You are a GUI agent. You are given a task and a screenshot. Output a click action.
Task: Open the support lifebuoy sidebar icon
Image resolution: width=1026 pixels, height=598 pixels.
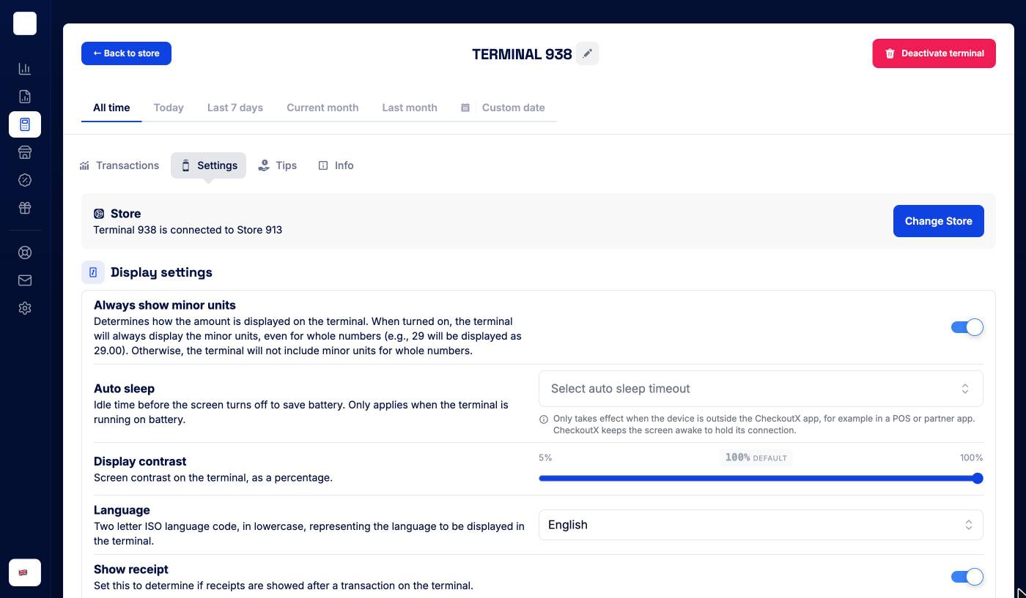[25, 253]
